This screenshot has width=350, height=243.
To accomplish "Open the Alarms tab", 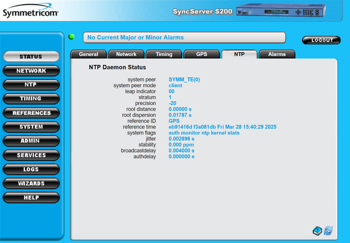I will [276, 54].
